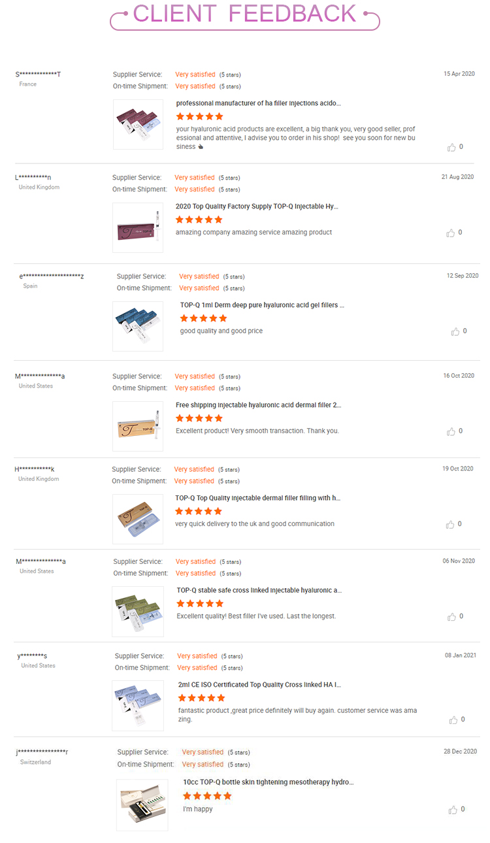490x843 pixels.
Task: Like the 'Best filler I've used' review
Action: coord(451,617)
